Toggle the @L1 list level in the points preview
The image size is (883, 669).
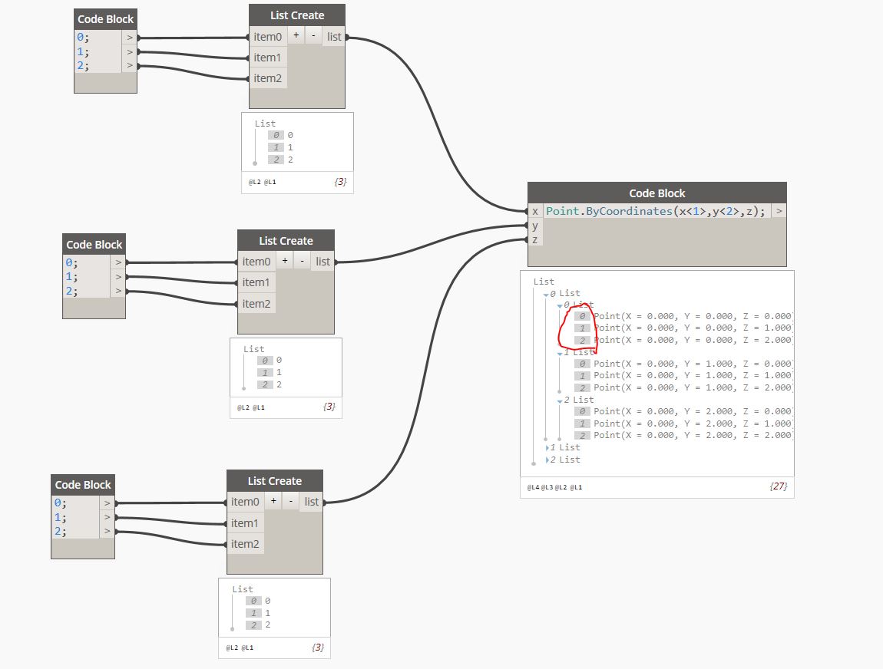coord(576,487)
